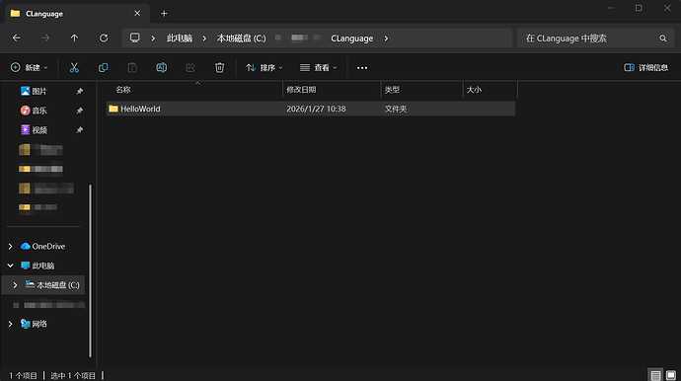Click the date 2026/1/27 10:38
This screenshot has height=381, width=681.
point(316,109)
